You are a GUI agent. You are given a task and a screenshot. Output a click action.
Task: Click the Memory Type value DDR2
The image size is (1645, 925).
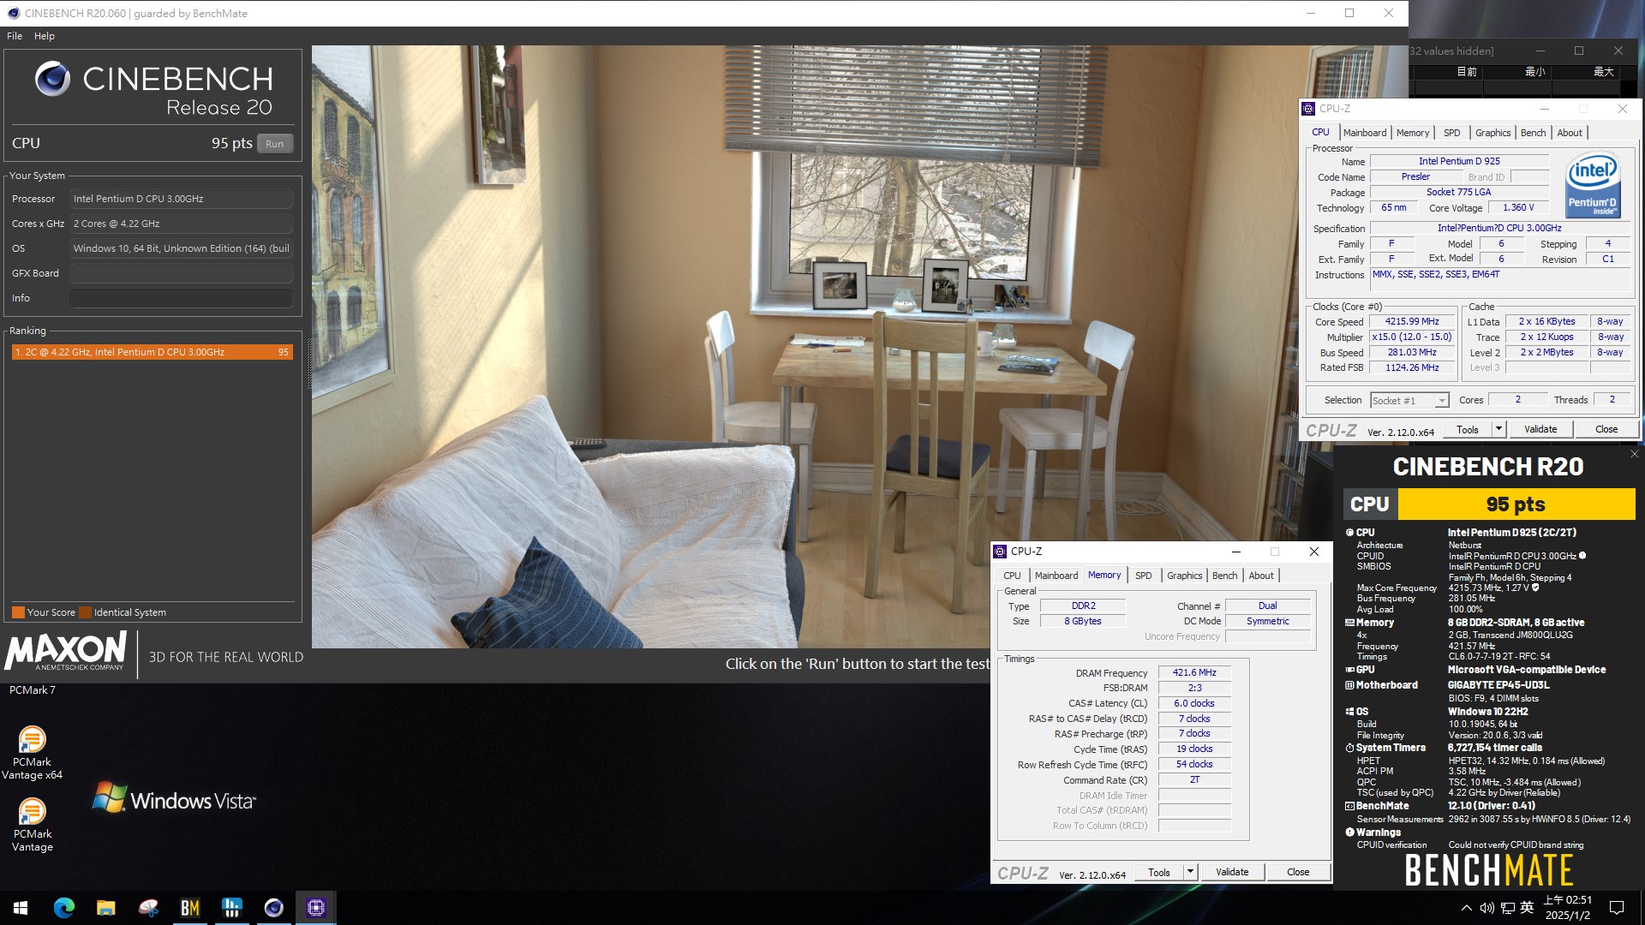(x=1083, y=606)
